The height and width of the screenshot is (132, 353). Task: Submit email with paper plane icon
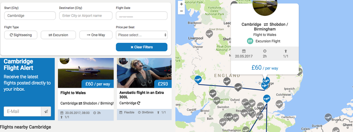coord(46,112)
